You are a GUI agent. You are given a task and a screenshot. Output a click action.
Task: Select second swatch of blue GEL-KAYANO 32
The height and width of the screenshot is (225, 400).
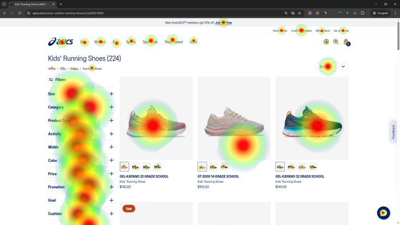tap(291, 167)
